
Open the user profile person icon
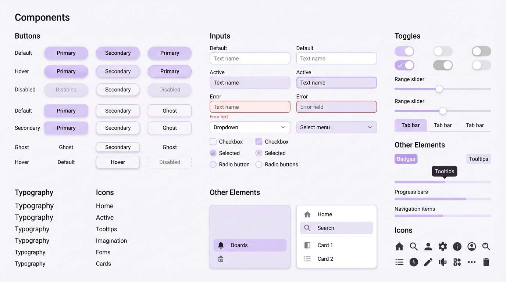pos(428,246)
